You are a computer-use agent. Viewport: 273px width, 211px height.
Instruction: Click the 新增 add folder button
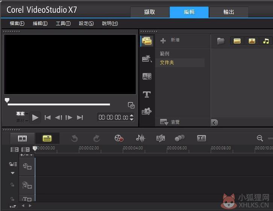175,40
